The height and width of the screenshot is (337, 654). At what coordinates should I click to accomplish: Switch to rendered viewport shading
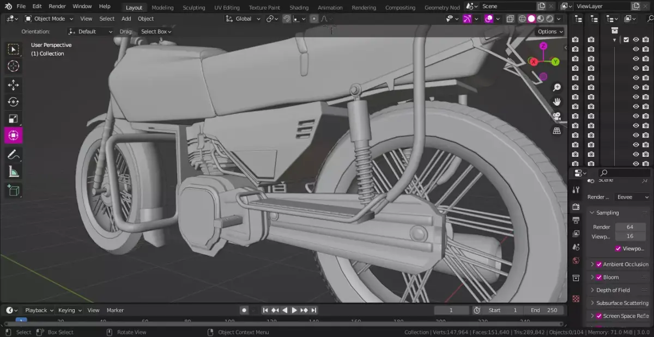pos(550,19)
